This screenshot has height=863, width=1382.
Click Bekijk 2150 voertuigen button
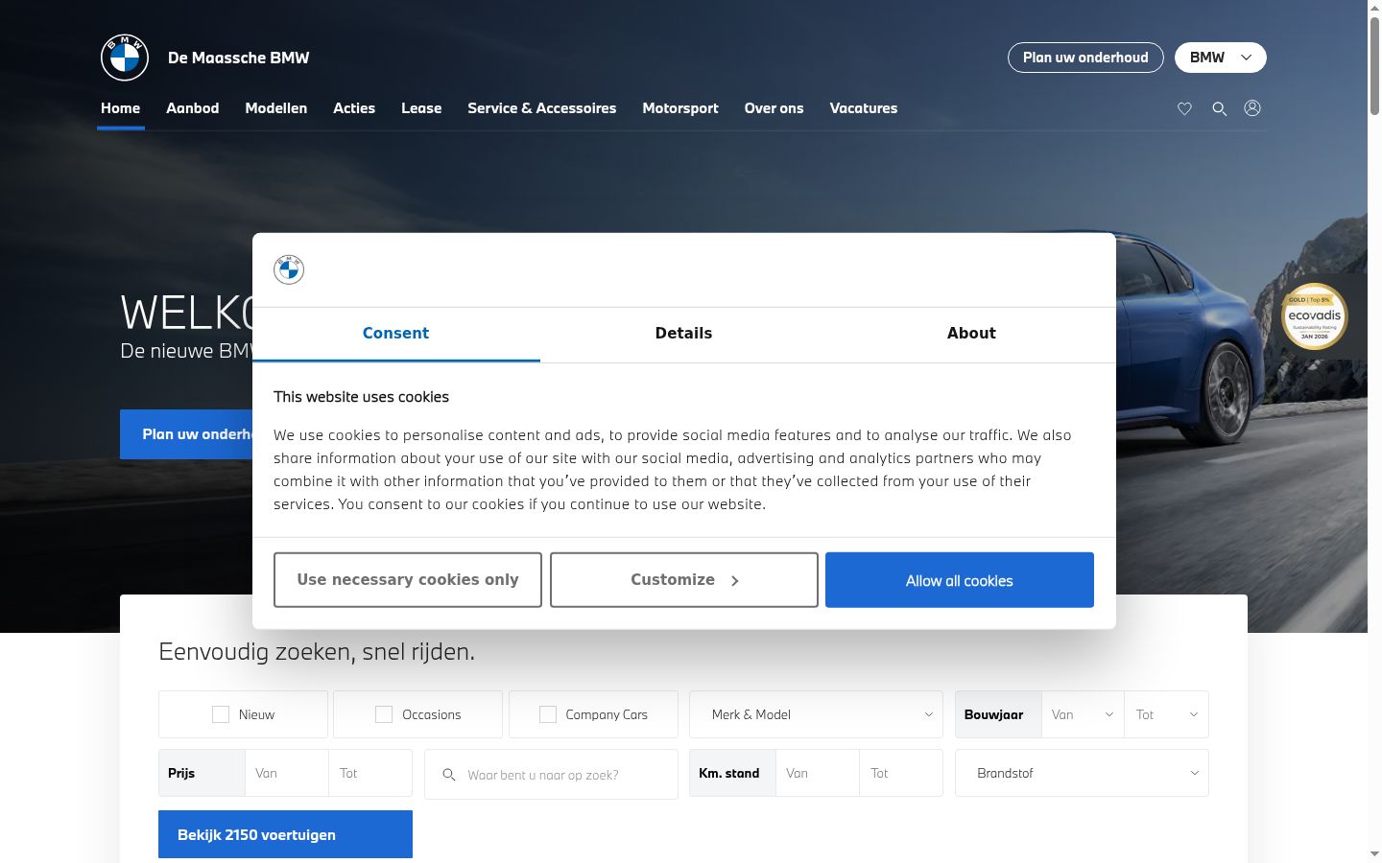285,834
